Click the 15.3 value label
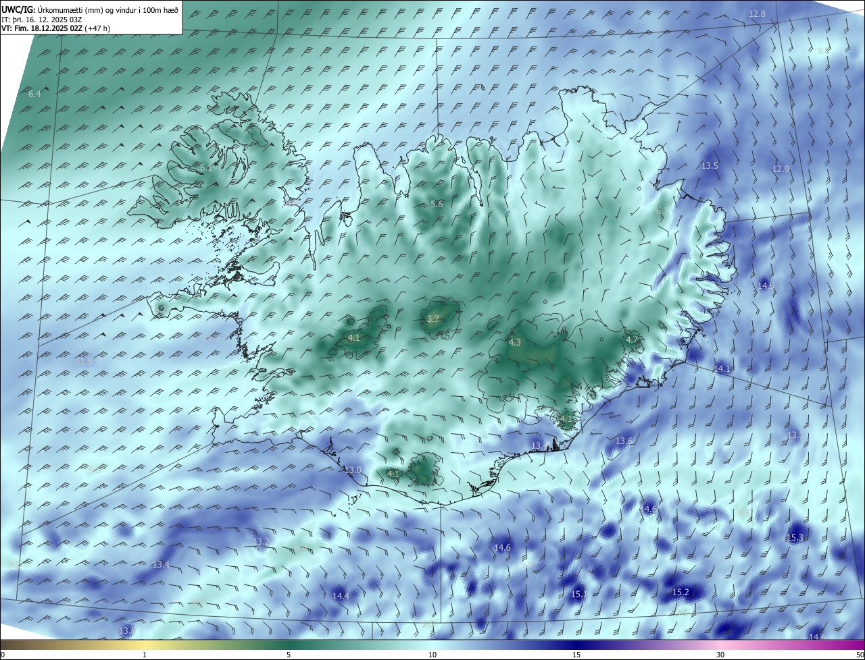The width and height of the screenshot is (865, 660). [x=795, y=538]
